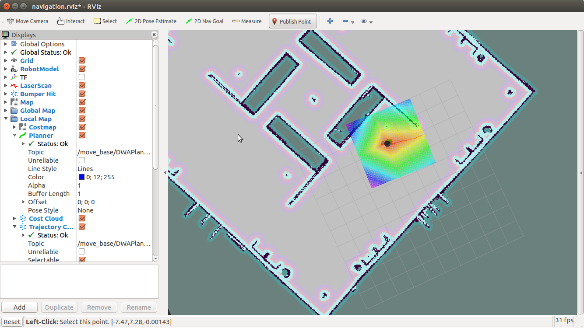This screenshot has height=328, width=584.
Task: Toggle the Bumper Hit checkbox
Action: 82,94
